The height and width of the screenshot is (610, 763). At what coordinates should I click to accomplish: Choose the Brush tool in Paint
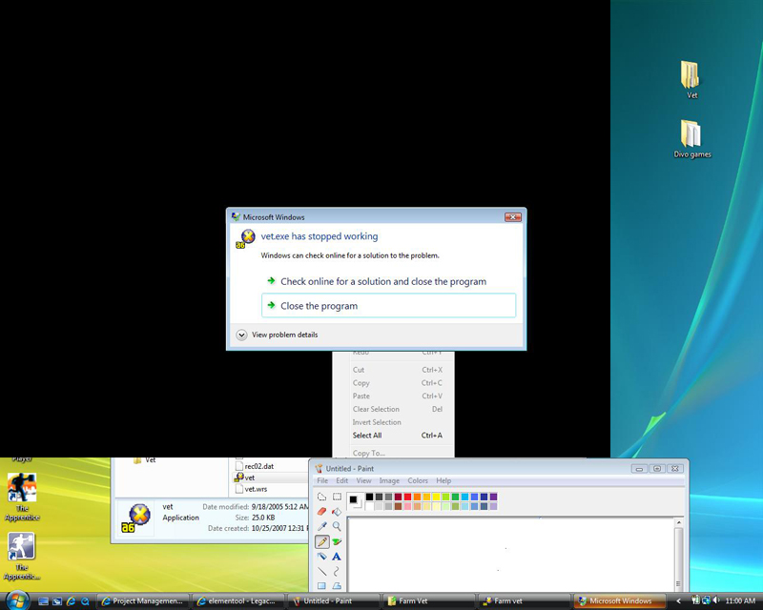[x=337, y=541]
